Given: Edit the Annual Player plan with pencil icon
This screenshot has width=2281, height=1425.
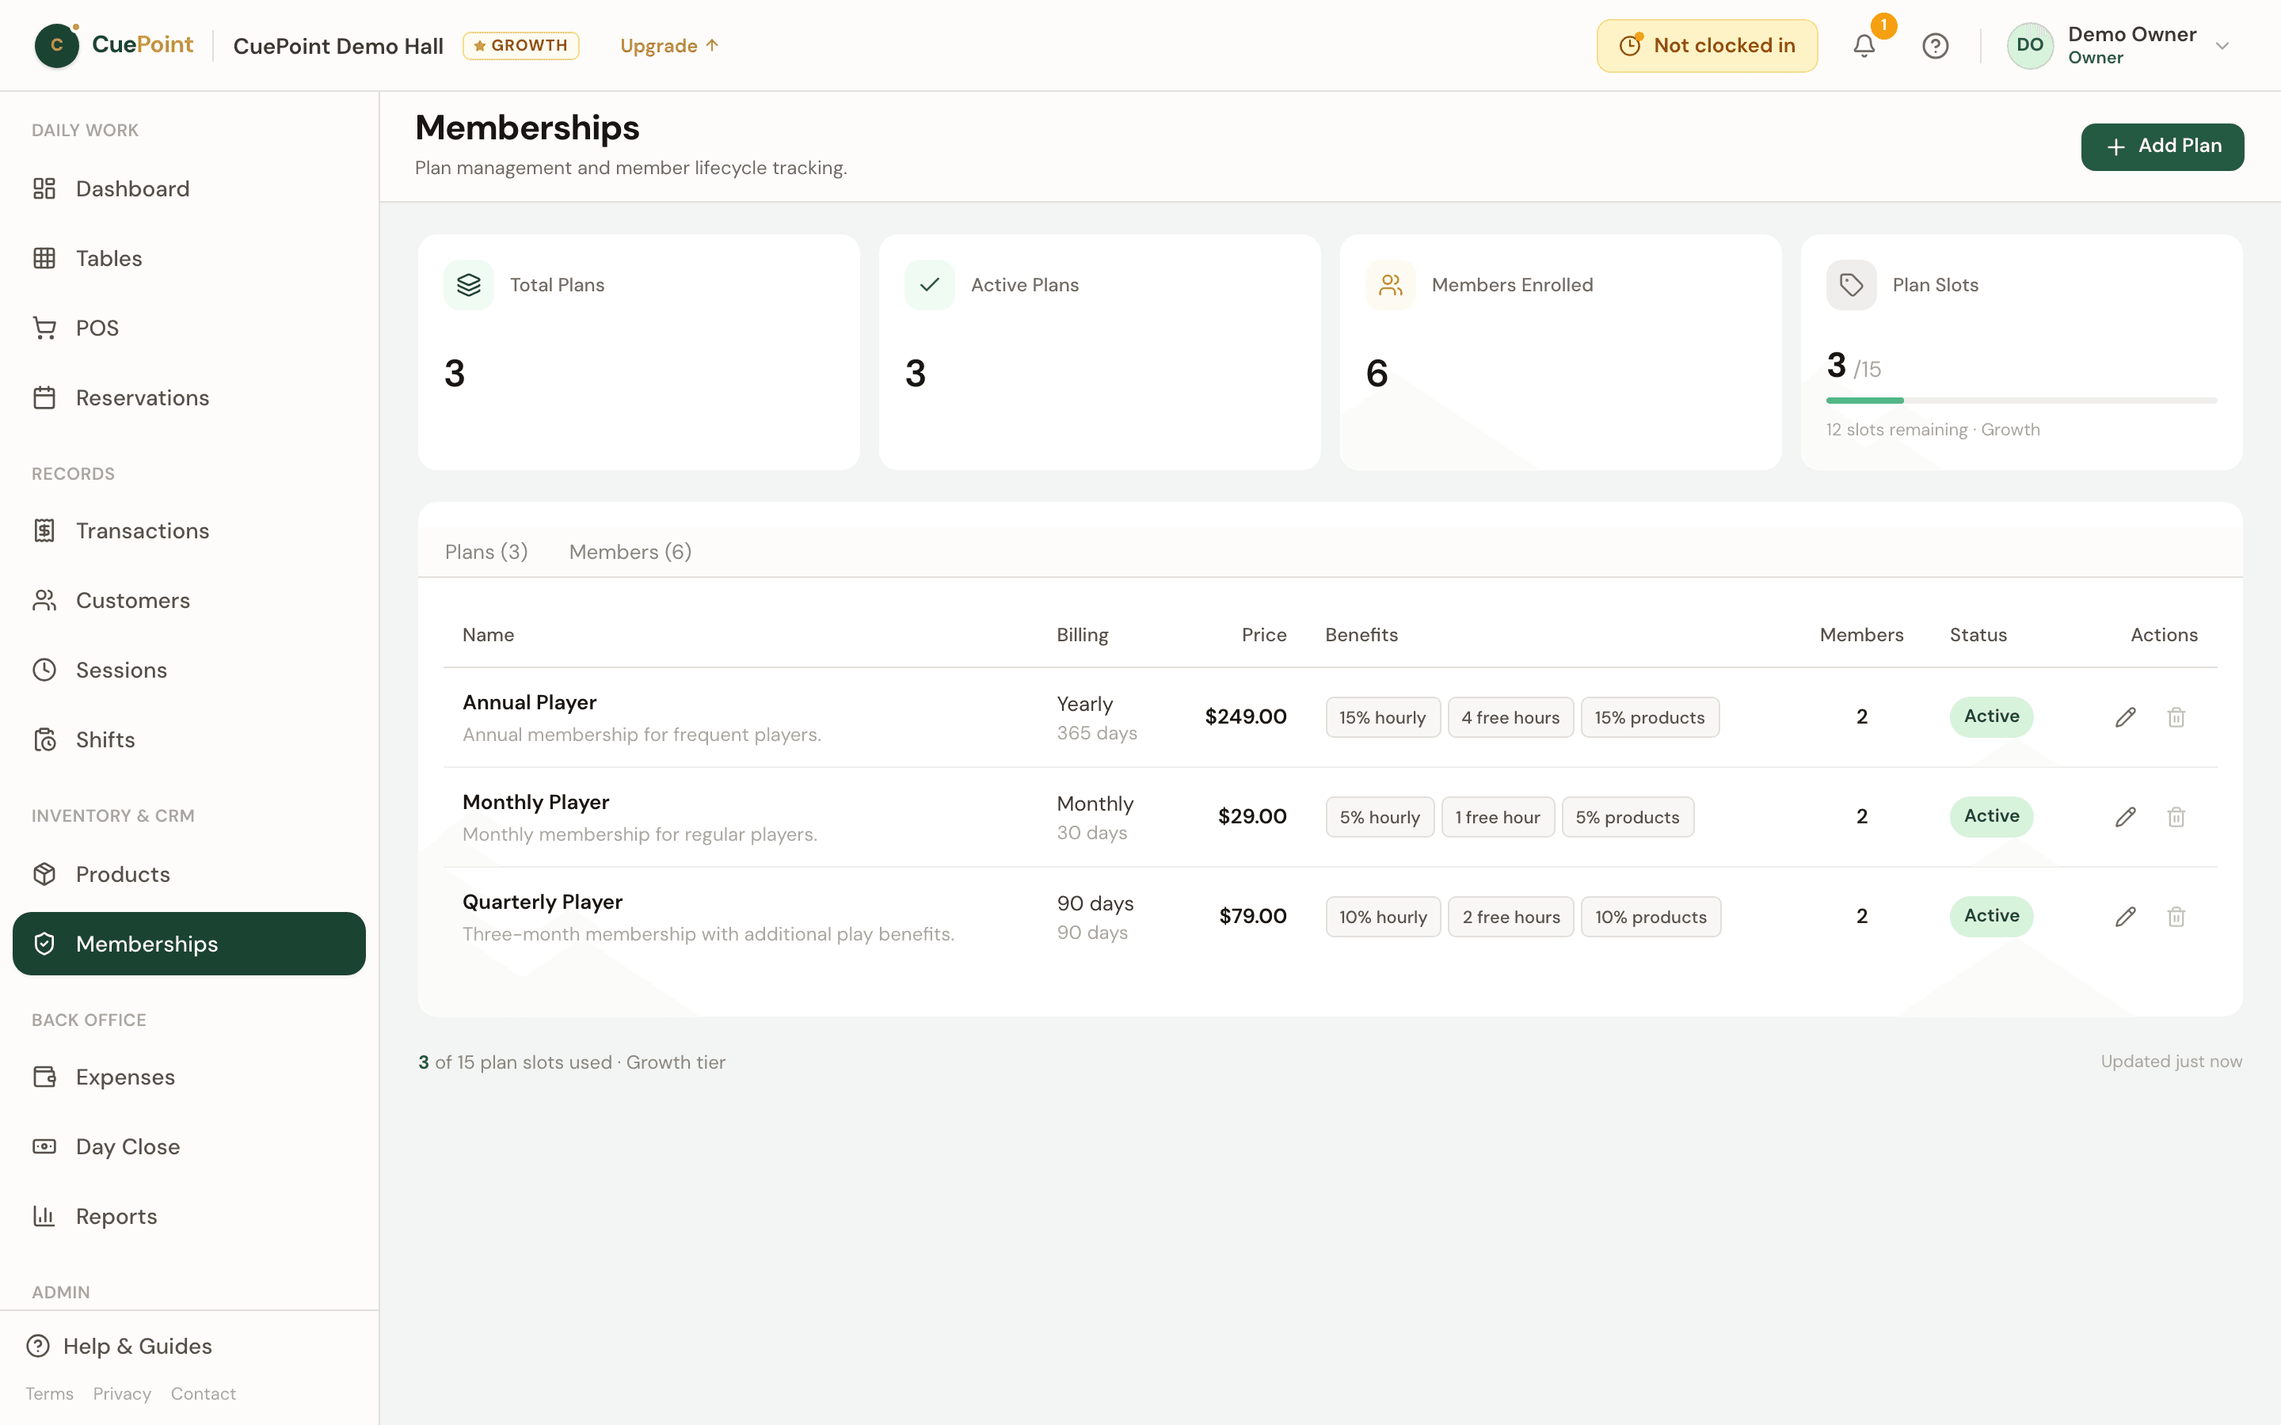Looking at the screenshot, I should coord(2126,717).
